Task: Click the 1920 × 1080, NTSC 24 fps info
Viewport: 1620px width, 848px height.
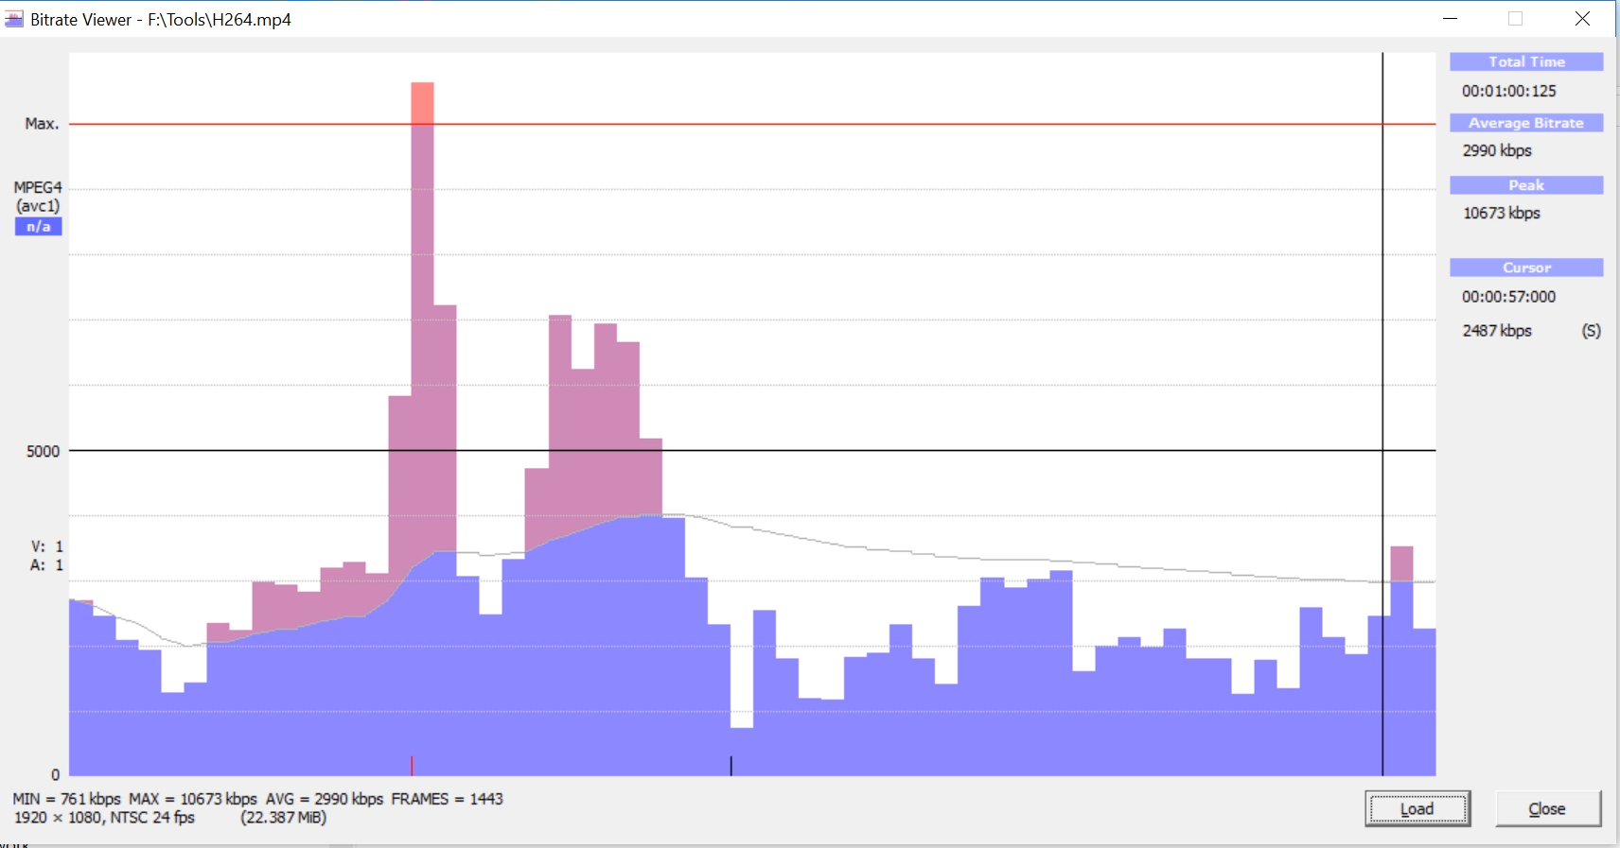Action: pos(104,818)
